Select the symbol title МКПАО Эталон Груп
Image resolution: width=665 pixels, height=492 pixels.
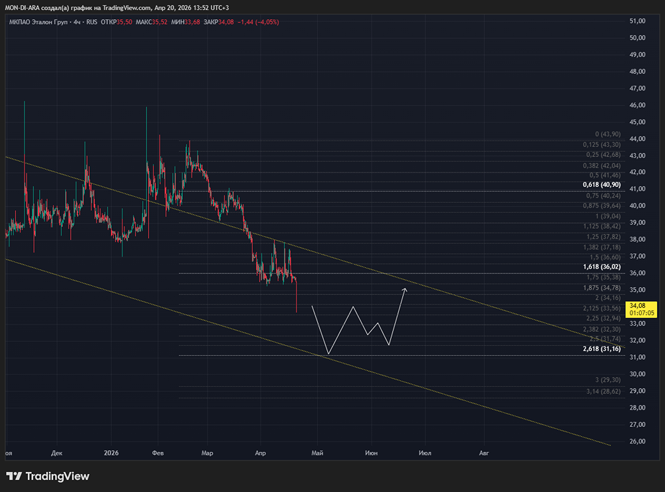click(x=38, y=22)
